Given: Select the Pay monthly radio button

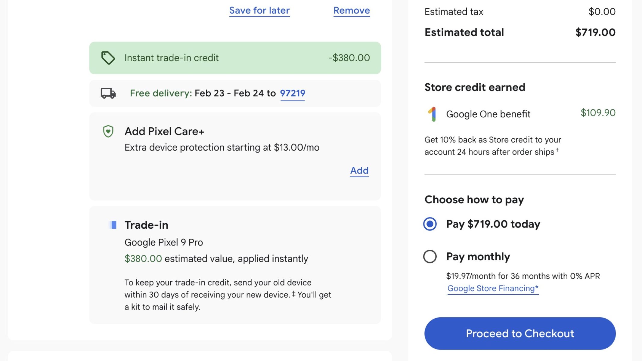Looking at the screenshot, I should 430,257.
